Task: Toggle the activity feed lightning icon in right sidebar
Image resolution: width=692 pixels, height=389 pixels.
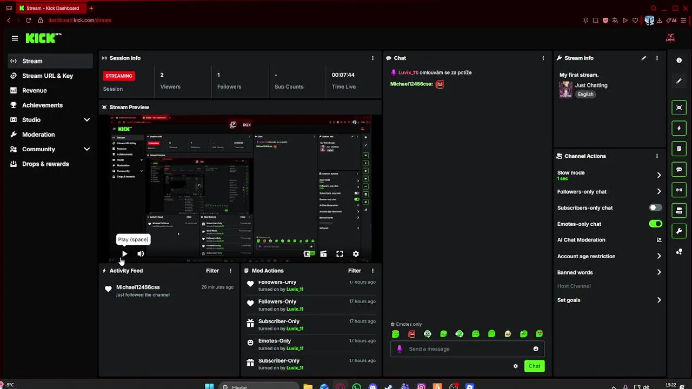Action: 679,128
